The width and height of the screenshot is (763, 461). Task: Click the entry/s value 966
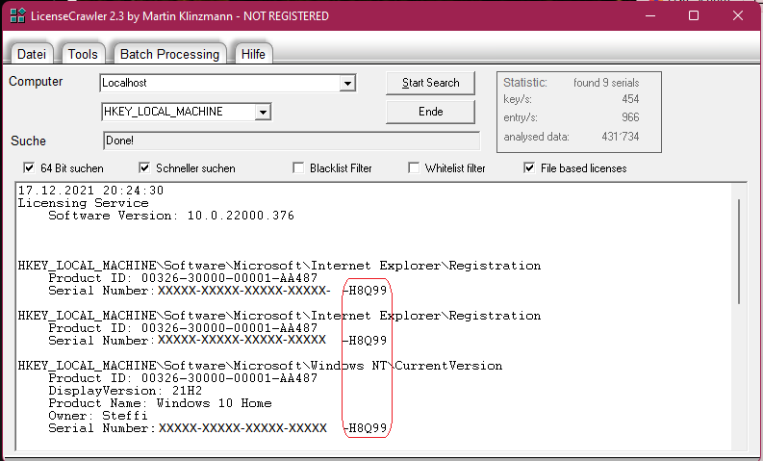click(x=630, y=117)
